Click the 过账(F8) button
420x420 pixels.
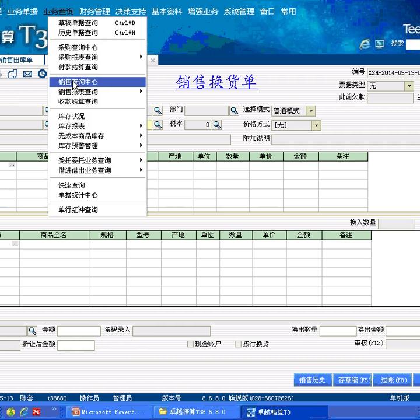392,380
